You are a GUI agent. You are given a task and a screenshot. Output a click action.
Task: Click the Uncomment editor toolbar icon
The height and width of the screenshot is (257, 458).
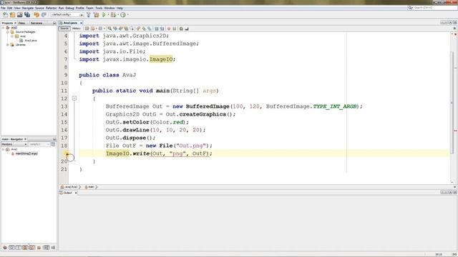(187, 29)
